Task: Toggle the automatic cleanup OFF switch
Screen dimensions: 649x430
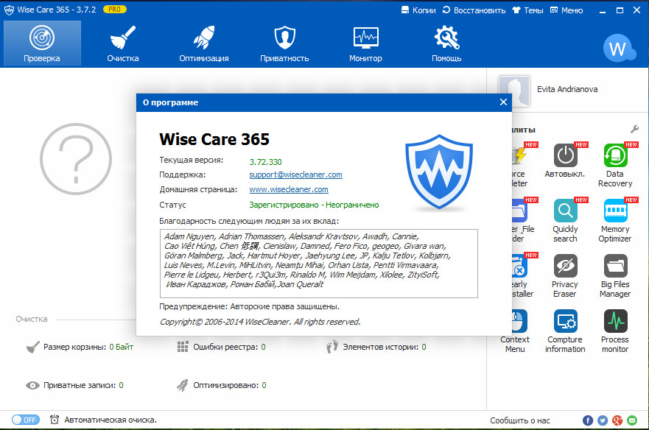Action: tap(26, 420)
